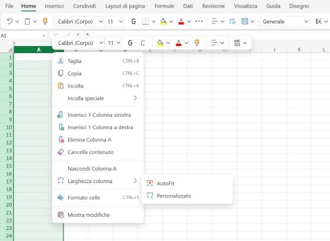Click Format Painter in mini toolbar
Screen dimensions: 330x241
tap(197, 43)
